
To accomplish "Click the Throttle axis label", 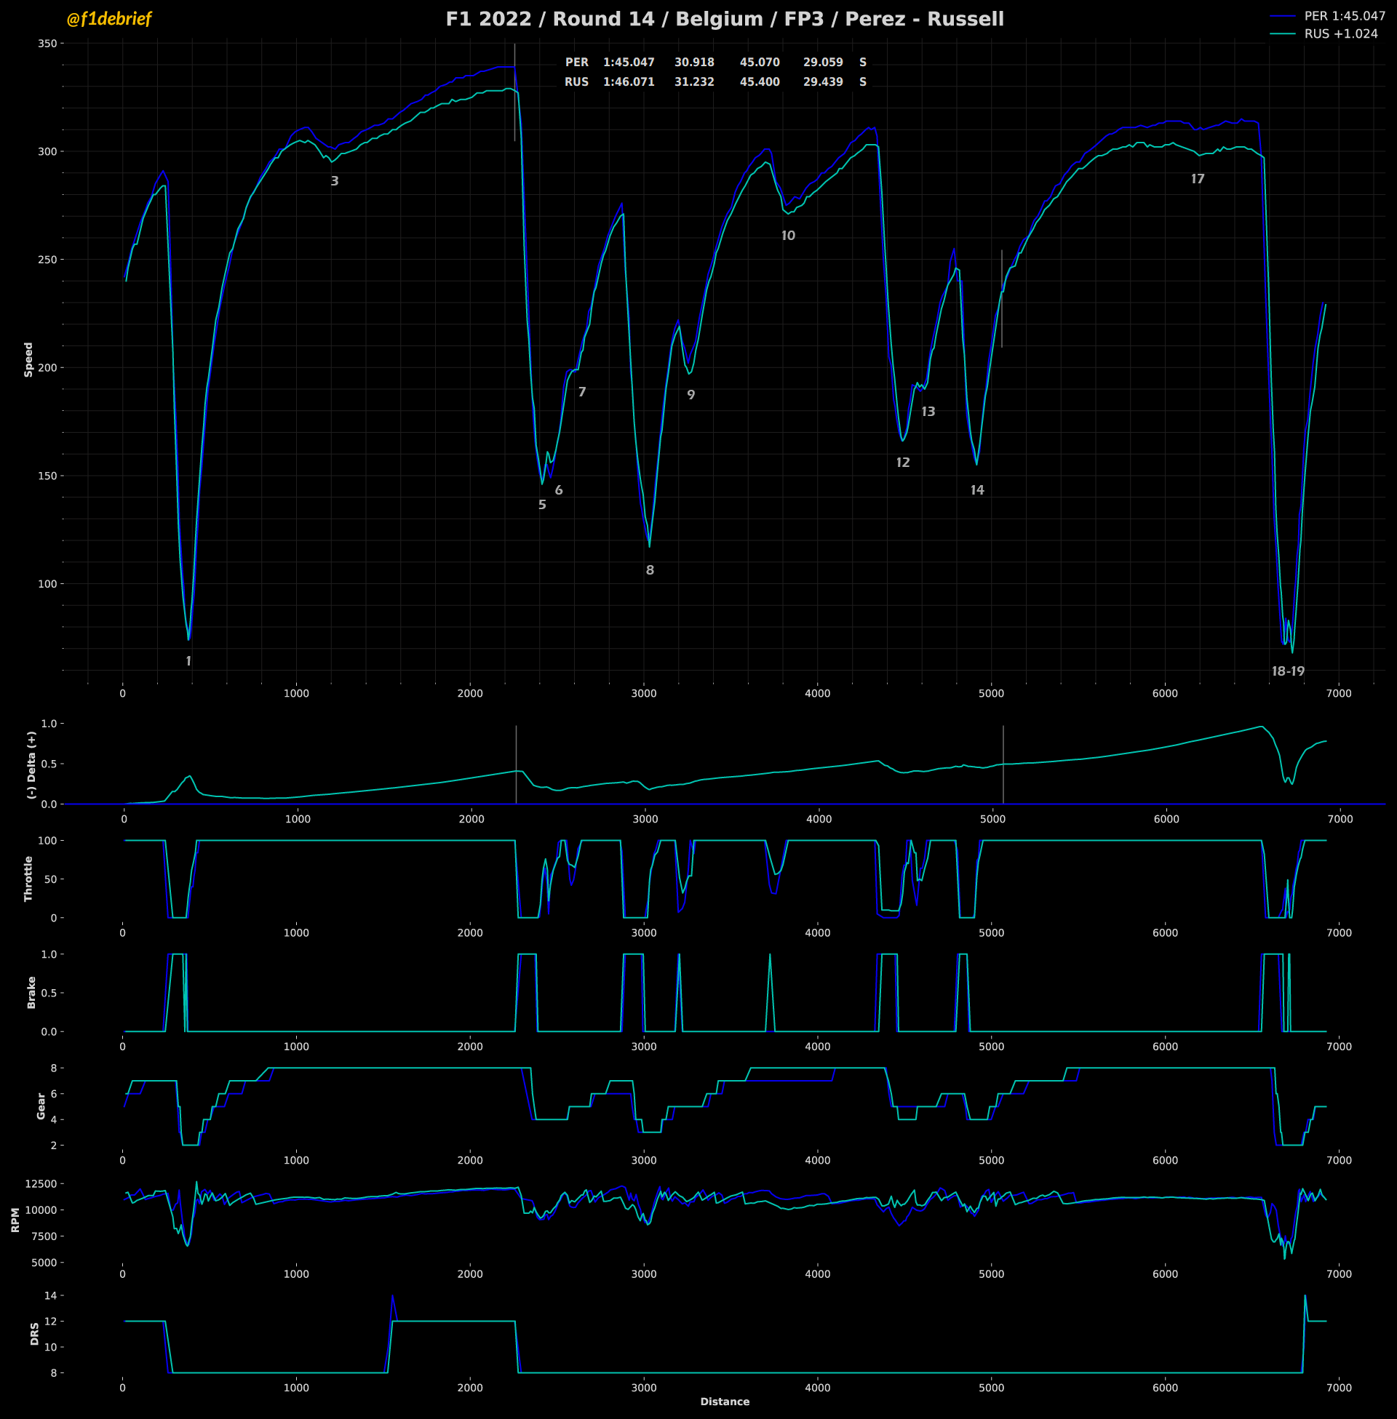I will 28,879.
